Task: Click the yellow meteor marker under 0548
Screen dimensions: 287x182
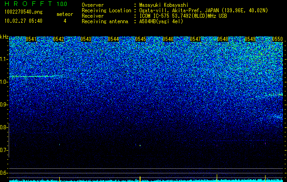Action: coord(217,178)
